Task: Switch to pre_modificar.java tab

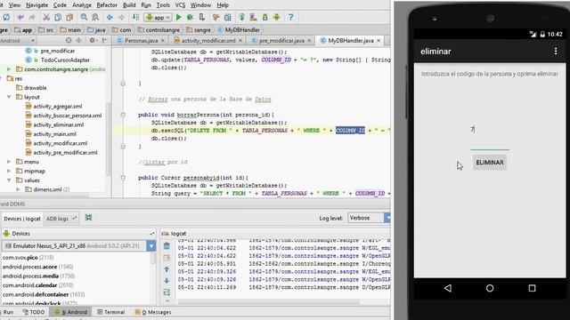Action: [x=281, y=40]
